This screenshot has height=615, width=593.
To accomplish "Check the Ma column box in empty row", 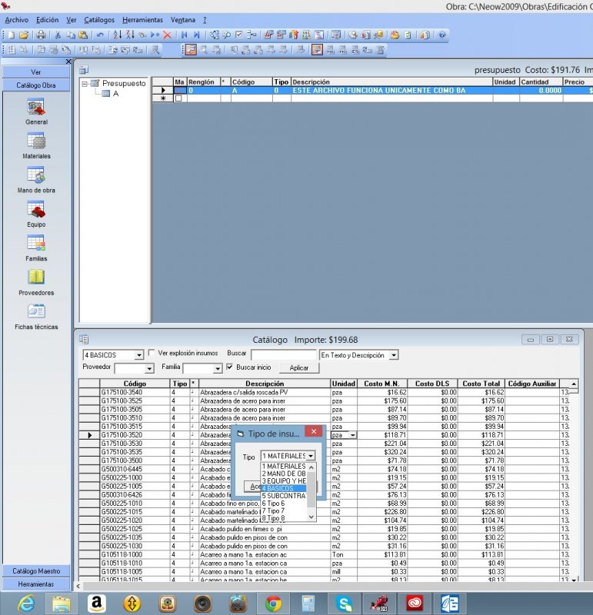I will pos(179,98).
